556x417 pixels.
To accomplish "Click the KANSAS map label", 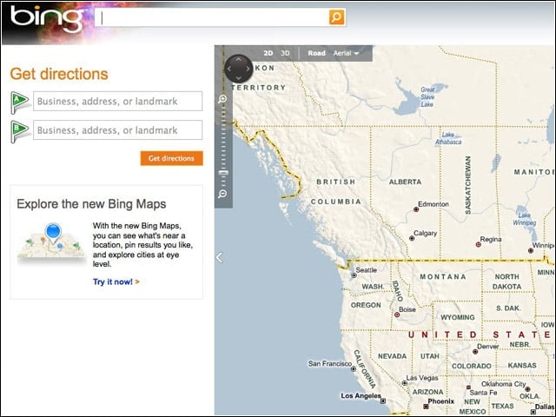I will pos(522,365).
